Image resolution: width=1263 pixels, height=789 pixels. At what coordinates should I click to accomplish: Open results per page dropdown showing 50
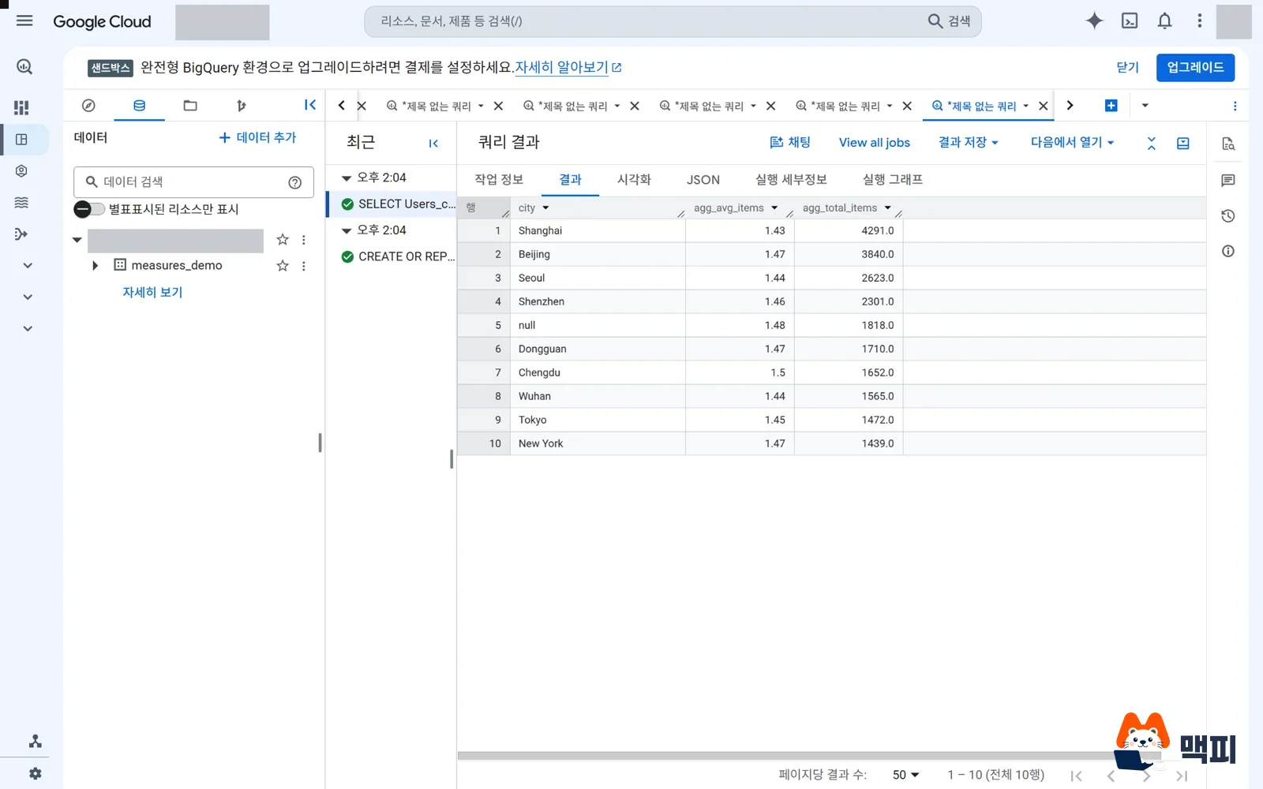905,775
